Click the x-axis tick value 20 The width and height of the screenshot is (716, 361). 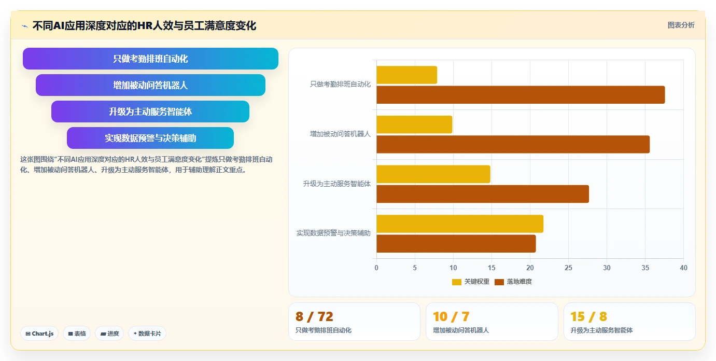[x=530, y=268]
